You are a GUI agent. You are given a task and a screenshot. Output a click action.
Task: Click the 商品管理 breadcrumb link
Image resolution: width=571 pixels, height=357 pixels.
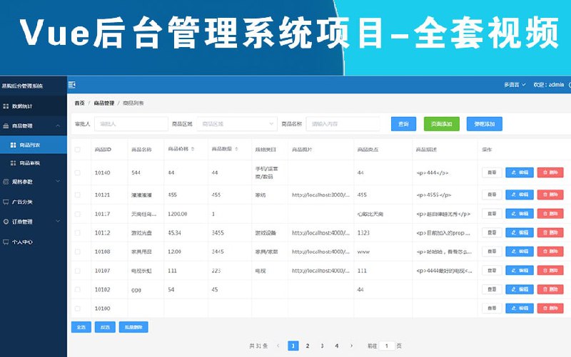(x=104, y=103)
